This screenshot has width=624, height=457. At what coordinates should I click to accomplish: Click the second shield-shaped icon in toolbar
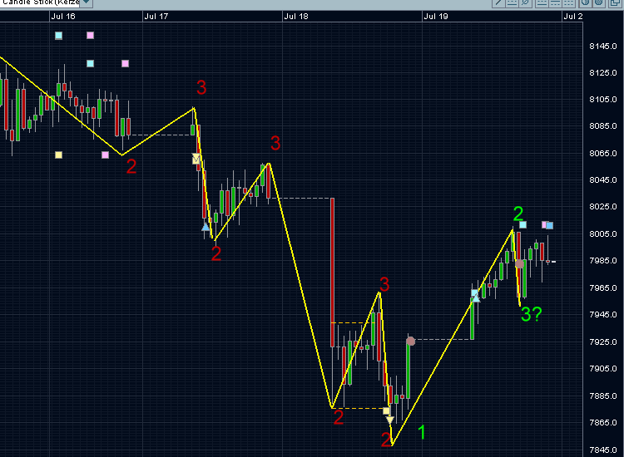coord(597,2)
